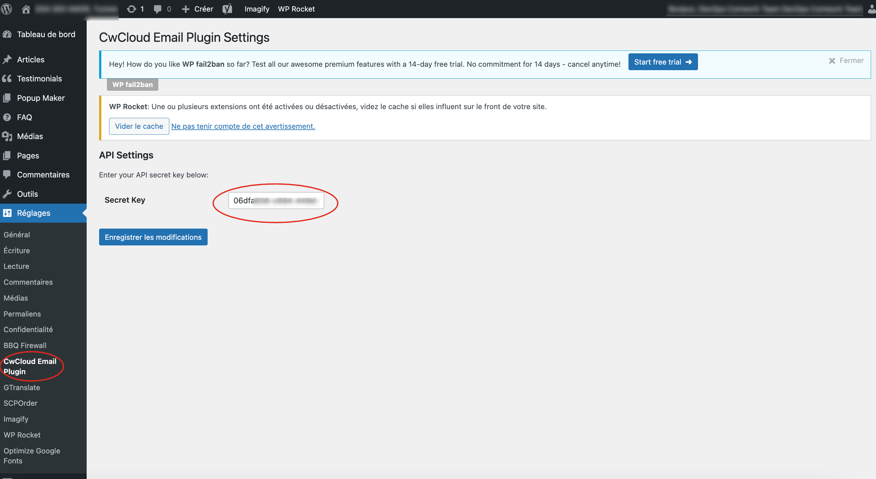Open comments bubble icon in admin bar

pyautogui.click(x=157, y=9)
